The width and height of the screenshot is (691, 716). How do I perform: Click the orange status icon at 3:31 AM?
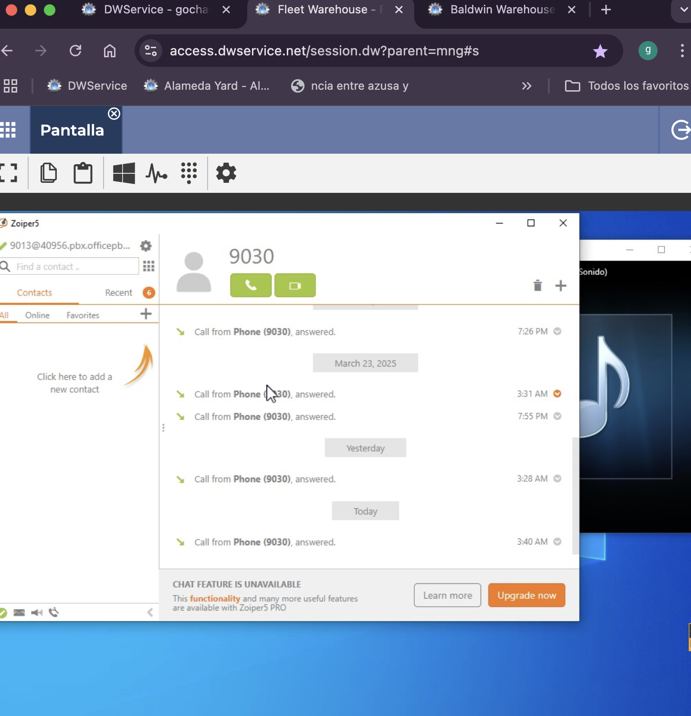(557, 394)
